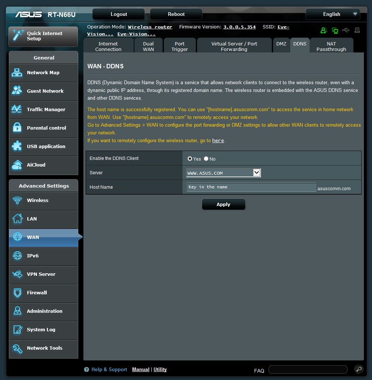Screen dimensions: 372x380
Task: Follow the 'here' remote configuration link
Action: click(218, 141)
